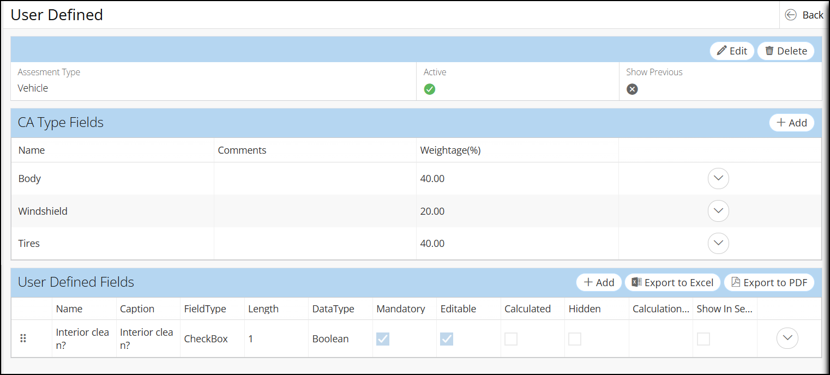
Task: Click the Delete trash button
Action: [785, 51]
